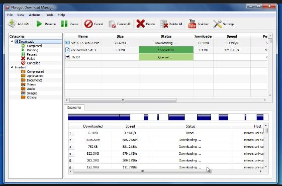
Task: Click the red X Delete icon
Action: pos(140,24)
